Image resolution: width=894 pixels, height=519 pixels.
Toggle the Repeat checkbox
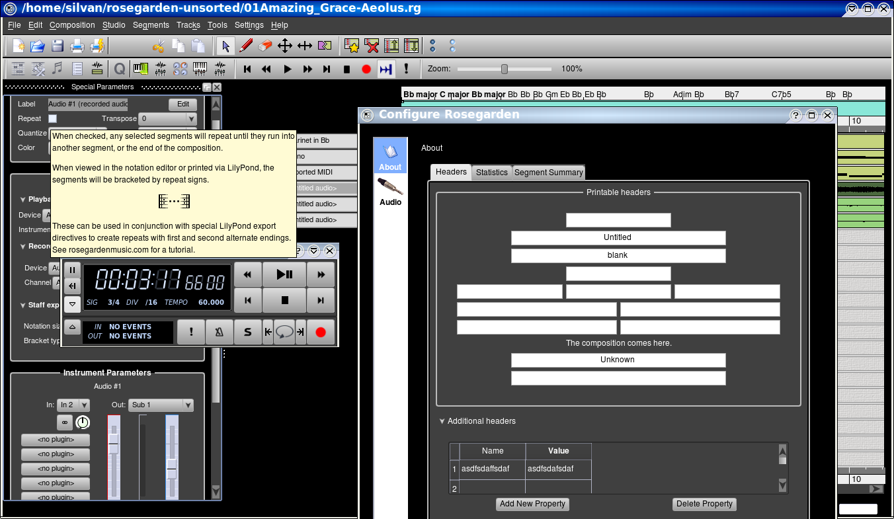[53, 119]
